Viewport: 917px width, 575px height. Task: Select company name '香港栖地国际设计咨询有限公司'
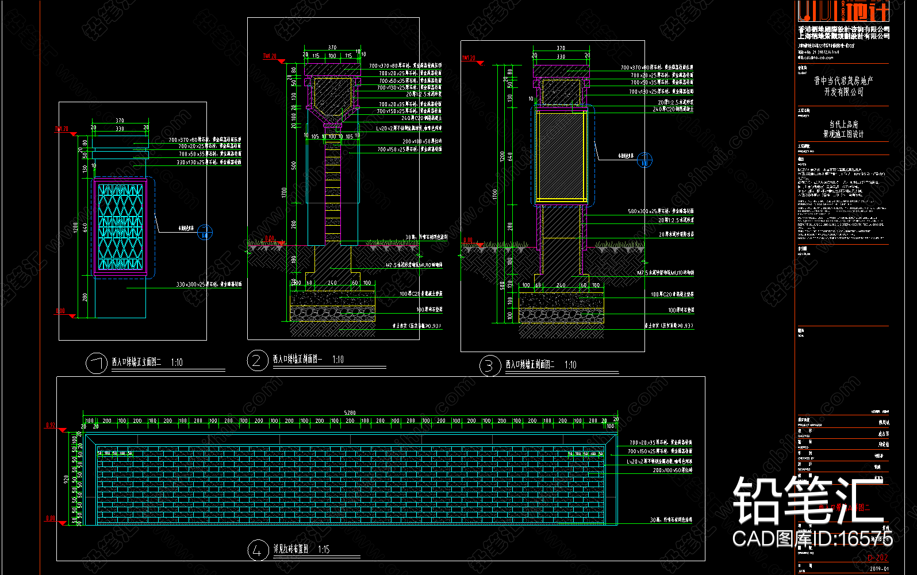pyautogui.click(x=843, y=29)
